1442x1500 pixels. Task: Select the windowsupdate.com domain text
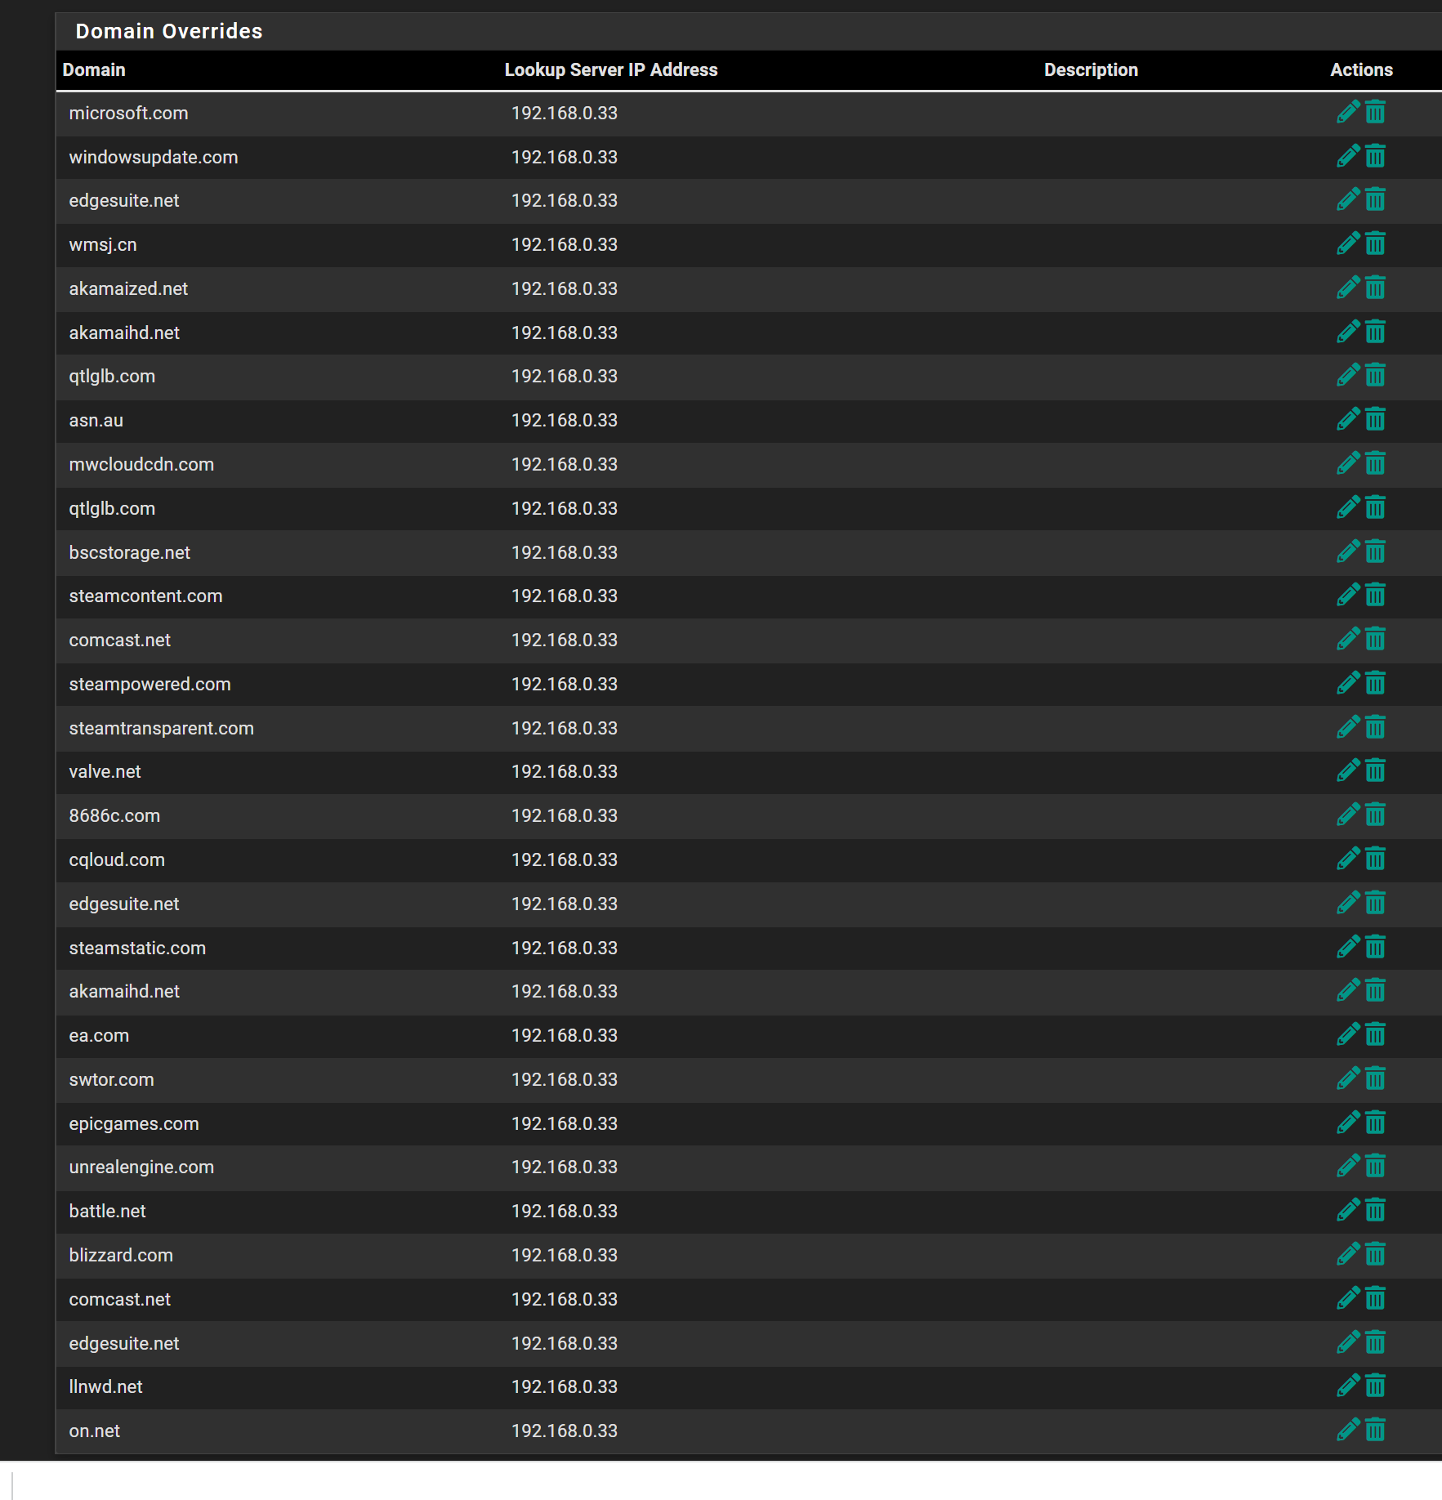tap(154, 157)
